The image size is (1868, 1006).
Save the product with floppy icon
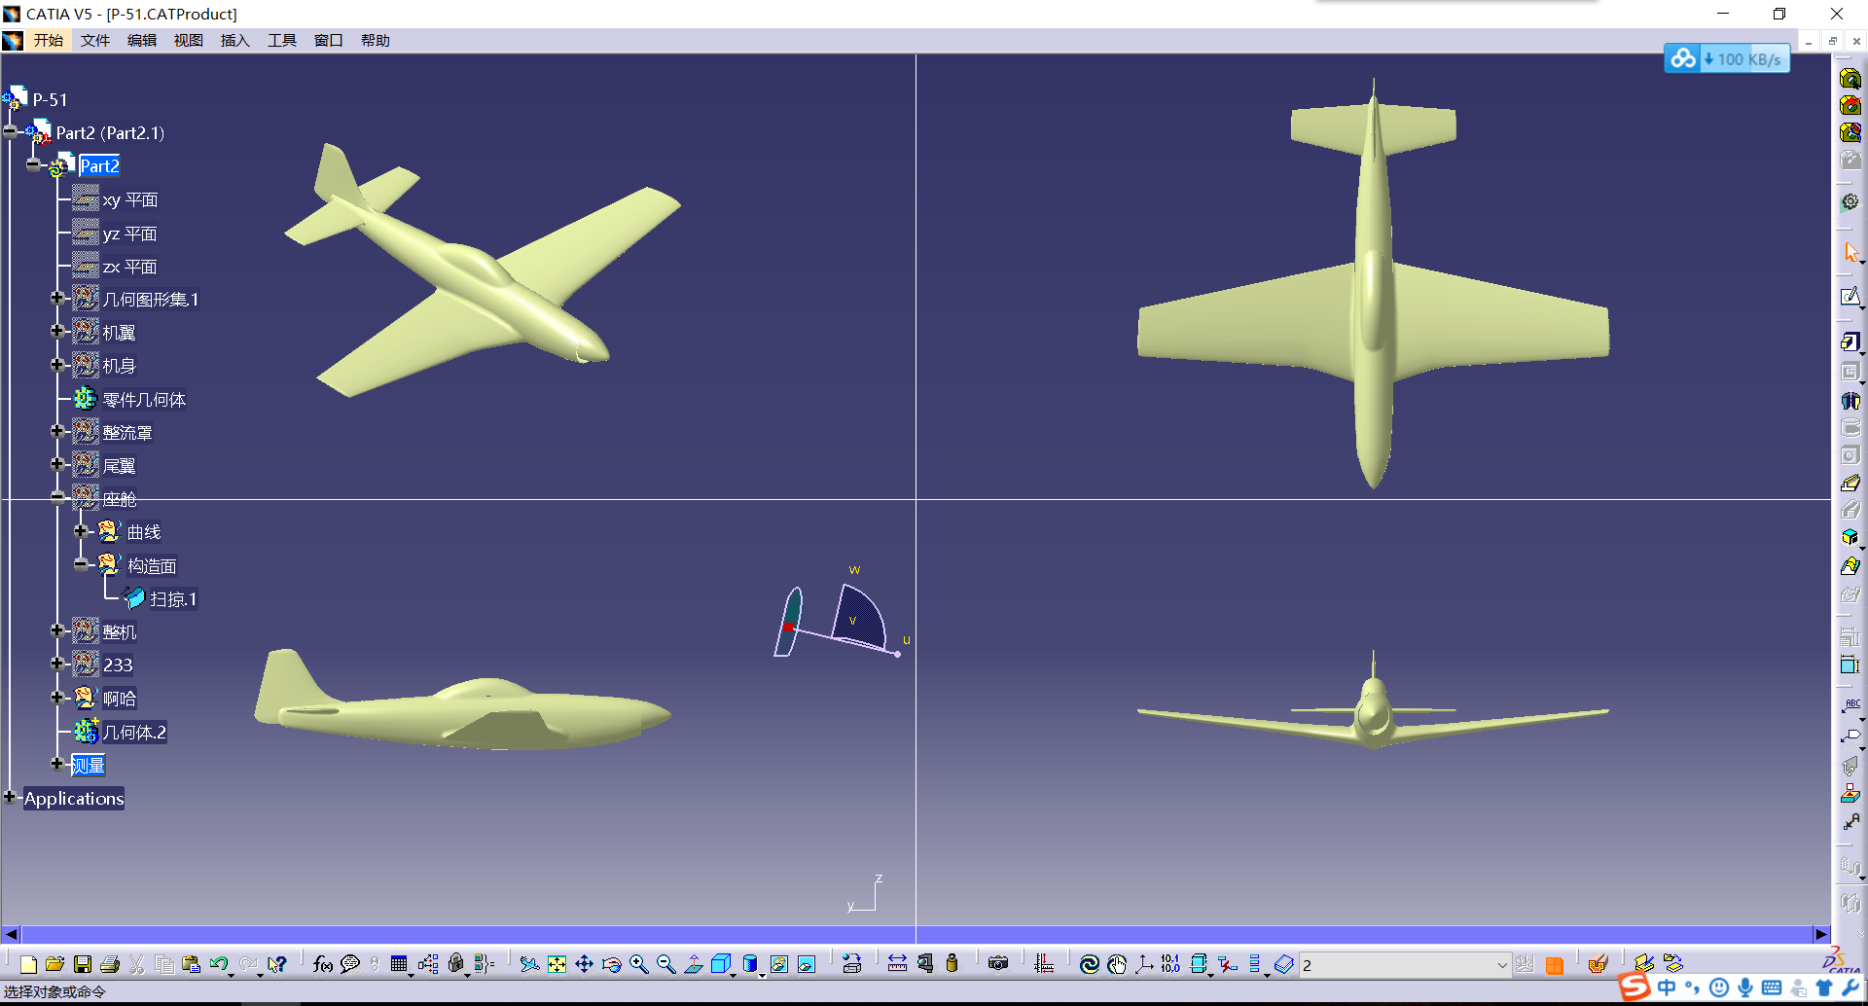(83, 964)
